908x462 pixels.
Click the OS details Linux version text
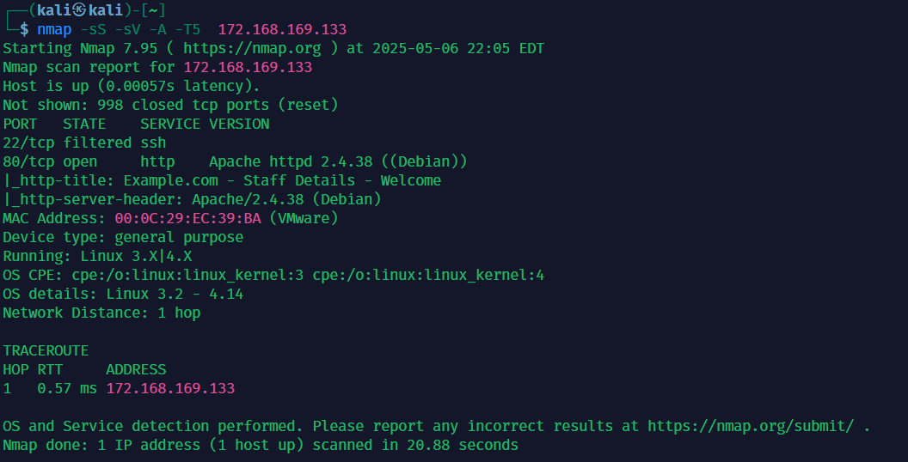tap(175, 294)
